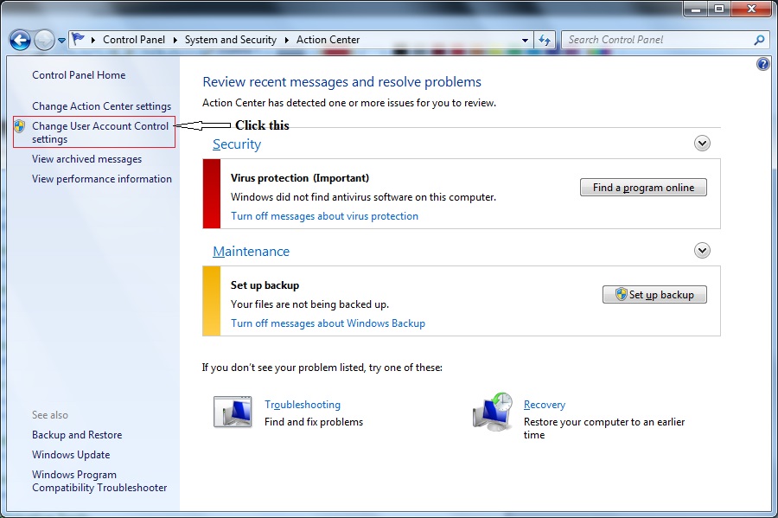Click the Set up backup button
The image size is (778, 518).
point(654,294)
